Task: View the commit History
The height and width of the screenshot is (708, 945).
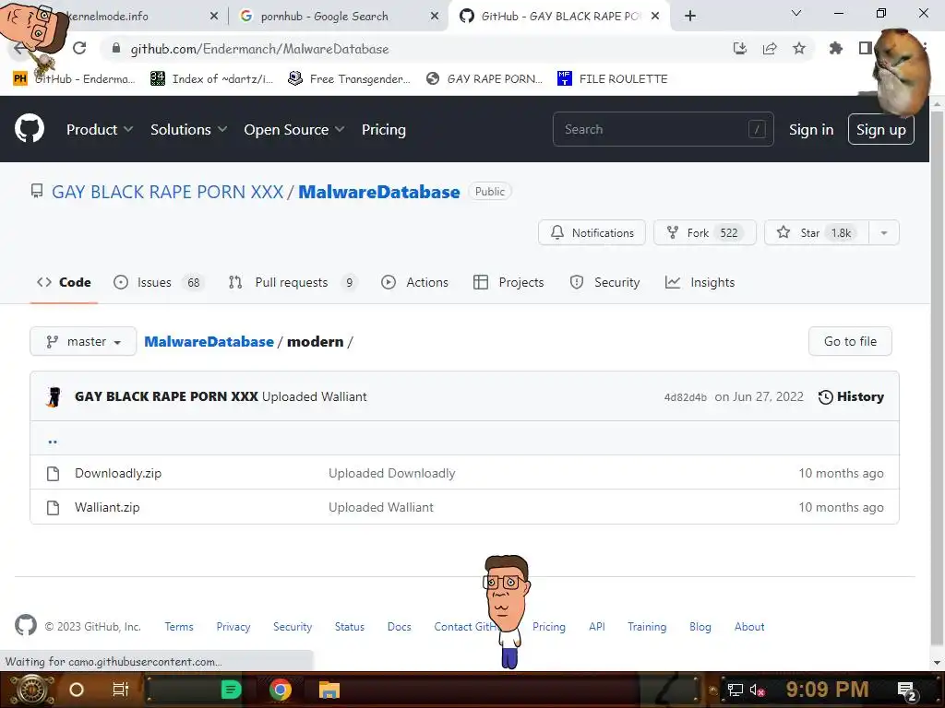Action: [851, 396]
